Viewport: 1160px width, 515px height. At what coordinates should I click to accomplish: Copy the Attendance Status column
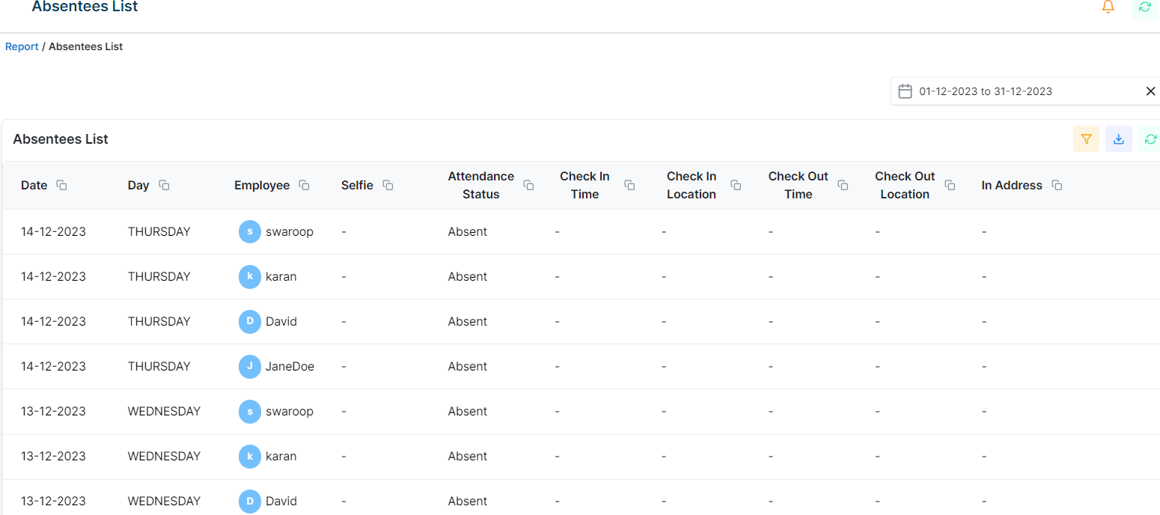click(528, 185)
